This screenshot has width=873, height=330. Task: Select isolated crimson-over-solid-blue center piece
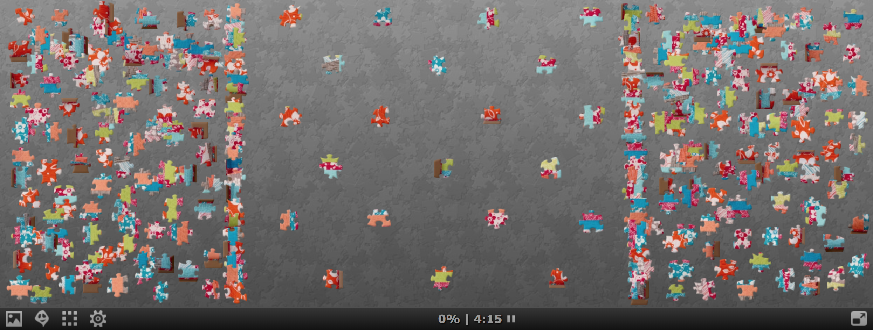(591, 221)
